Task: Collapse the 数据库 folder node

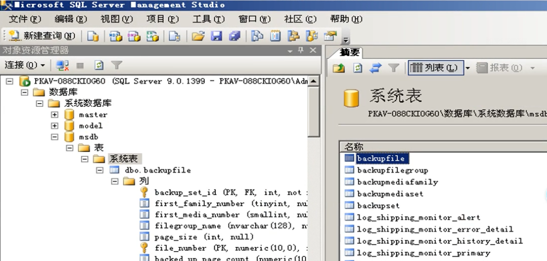Action: (x=24, y=92)
